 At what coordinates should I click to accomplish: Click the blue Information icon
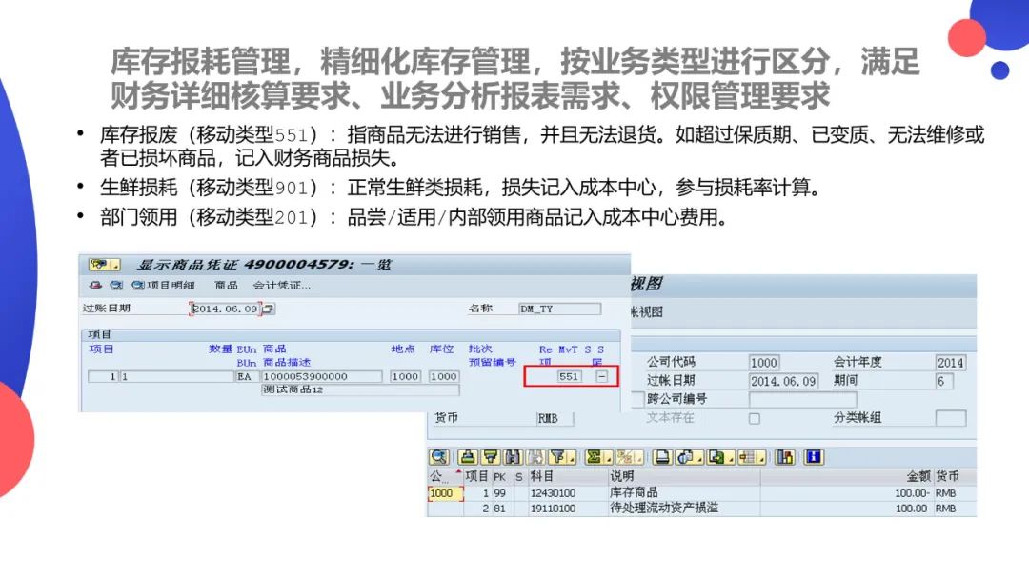click(813, 457)
